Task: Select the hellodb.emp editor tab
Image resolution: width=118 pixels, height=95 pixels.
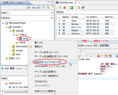Action: click(66, 3)
